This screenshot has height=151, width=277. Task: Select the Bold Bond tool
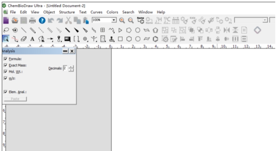[68, 30]
